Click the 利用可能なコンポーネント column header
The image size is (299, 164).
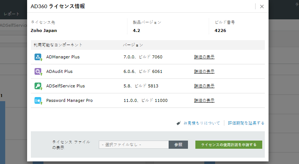58,45
